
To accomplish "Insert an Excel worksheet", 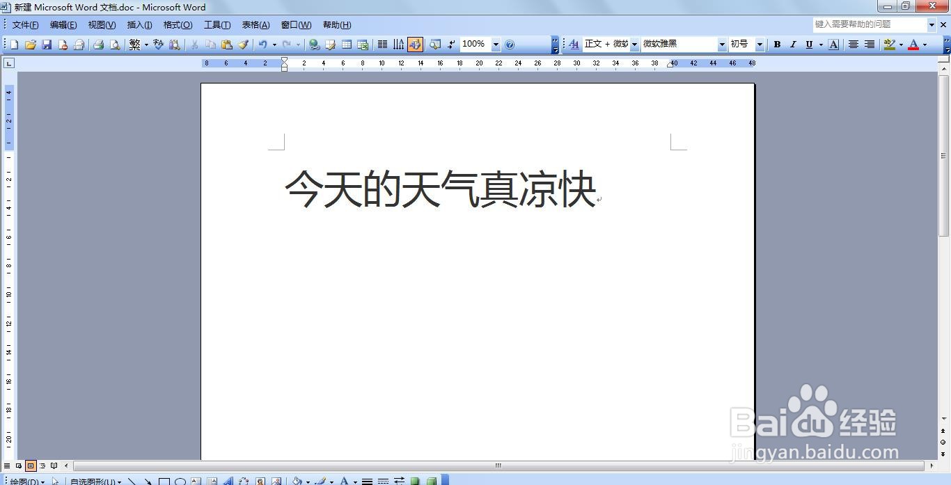I will pos(363,45).
